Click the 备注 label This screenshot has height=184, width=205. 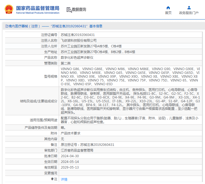point(54,145)
